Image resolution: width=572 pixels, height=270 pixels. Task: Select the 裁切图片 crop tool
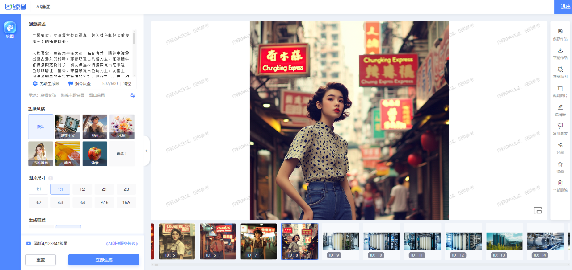(560, 89)
